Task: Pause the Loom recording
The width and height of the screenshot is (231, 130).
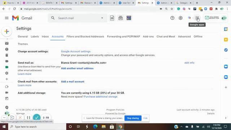Action: pyautogui.click(x=29, y=118)
